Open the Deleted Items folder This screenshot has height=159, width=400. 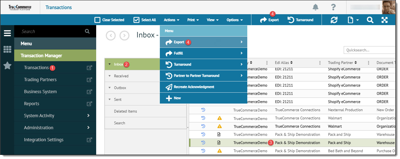[x=146, y=111]
